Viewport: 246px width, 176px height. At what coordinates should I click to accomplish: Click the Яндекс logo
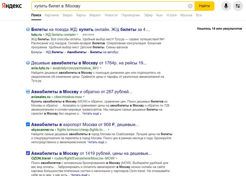tap(12, 6)
